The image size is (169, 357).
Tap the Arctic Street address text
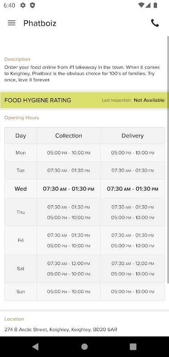(61, 329)
